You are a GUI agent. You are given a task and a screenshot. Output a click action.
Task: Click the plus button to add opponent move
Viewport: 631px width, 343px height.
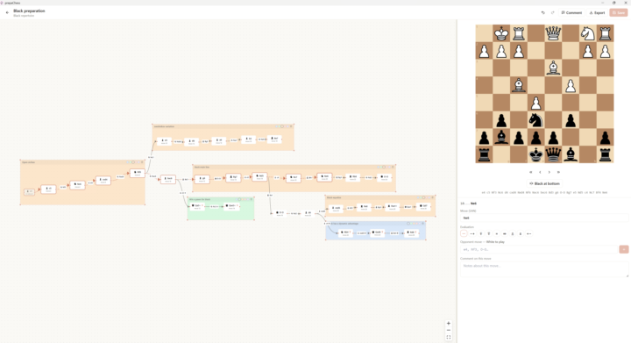click(624, 249)
